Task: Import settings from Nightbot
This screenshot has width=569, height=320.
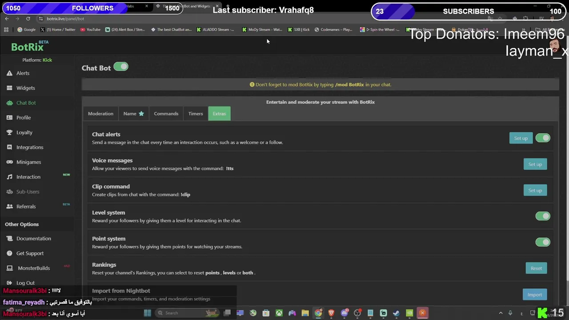Action: tap(535, 295)
